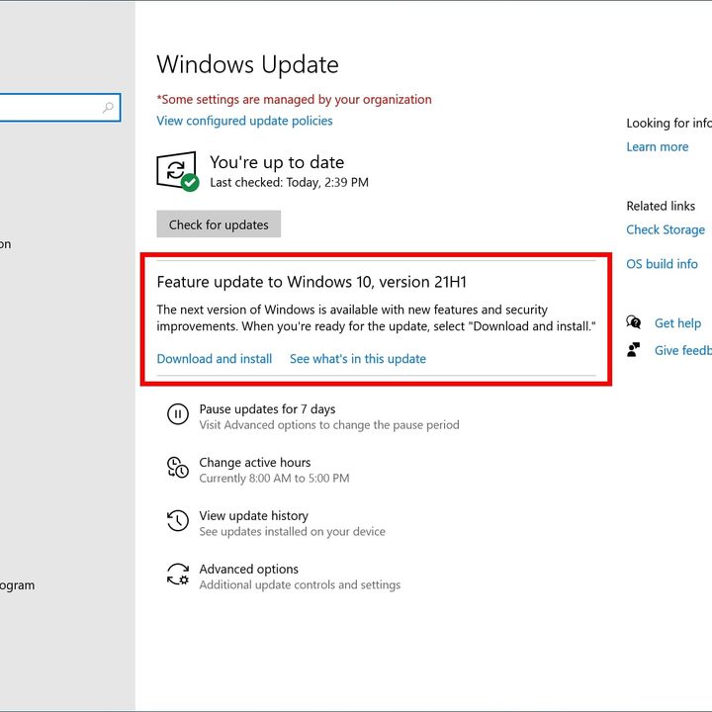Click 'Last checked: Today, 2:39 PM' text
The width and height of the screenshot is (712, 712).
click(289, 183)
